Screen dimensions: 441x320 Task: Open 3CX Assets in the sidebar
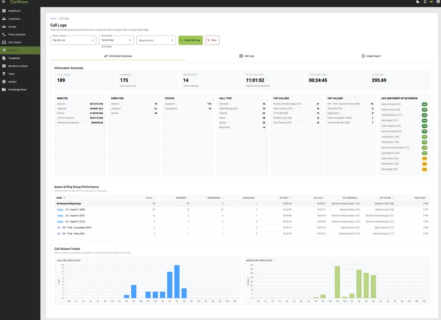click(x=20, y=42)
